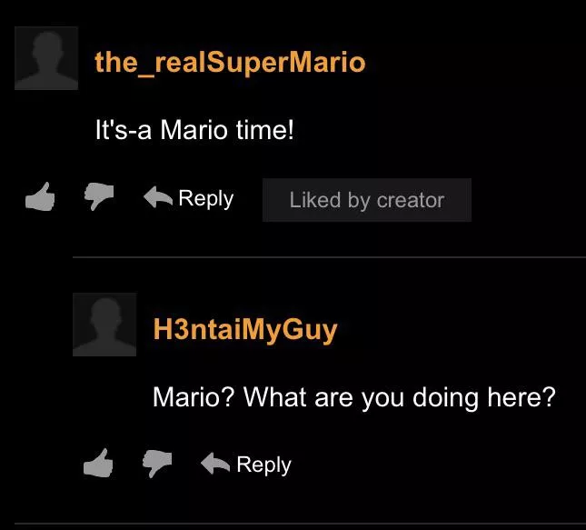
Task: Click the word 'time!' in the first comment
Action: pos(265,130)
